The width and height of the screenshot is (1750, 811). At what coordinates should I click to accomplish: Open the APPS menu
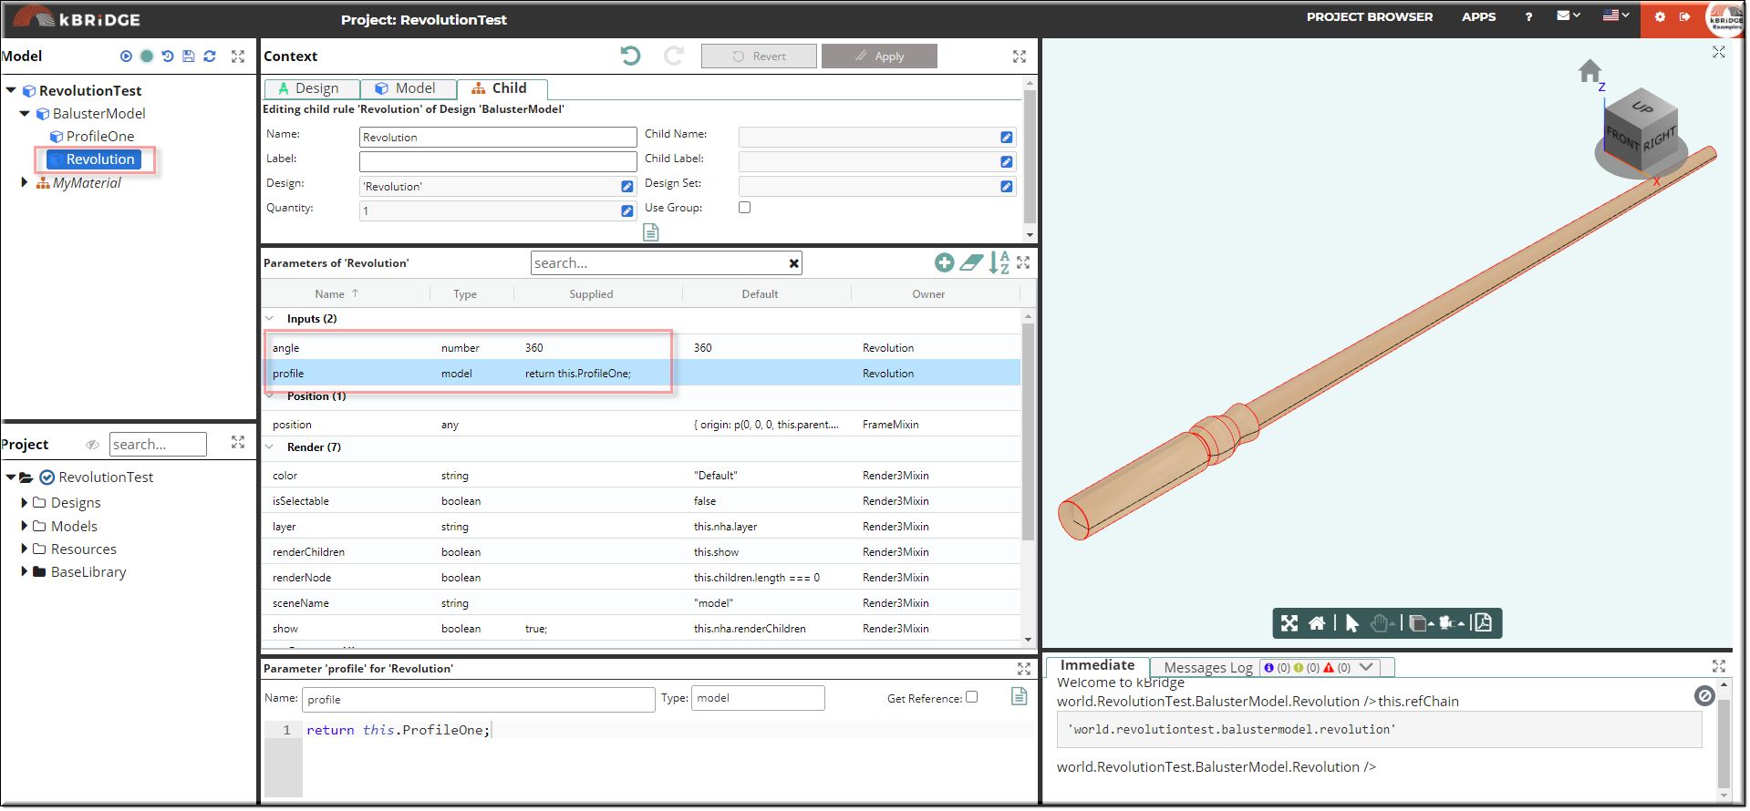pyautogui.click(x=1478, y=16)
